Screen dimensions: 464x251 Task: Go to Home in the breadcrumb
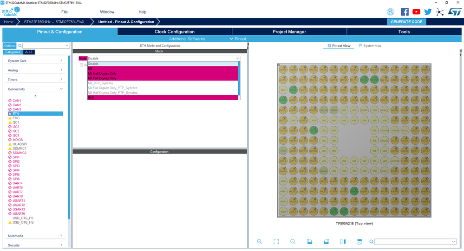[x=8, y=22]
